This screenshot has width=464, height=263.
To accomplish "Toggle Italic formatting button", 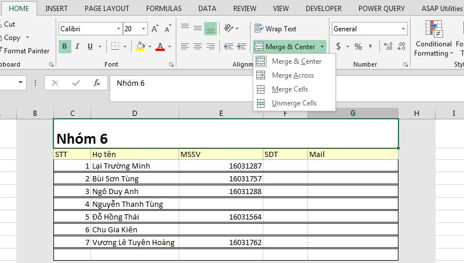I will point(77,46).
